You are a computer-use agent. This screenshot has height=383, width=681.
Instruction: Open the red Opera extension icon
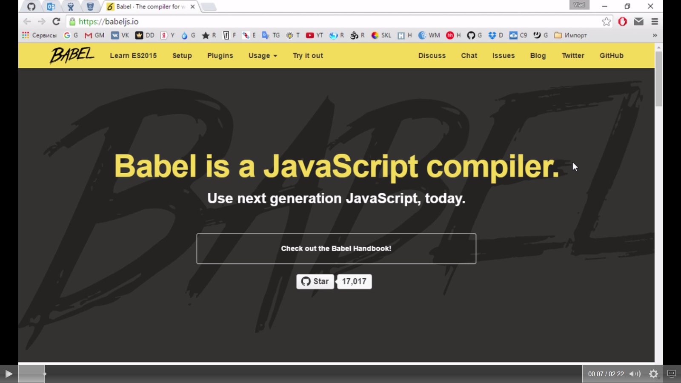tap(623, 21)
